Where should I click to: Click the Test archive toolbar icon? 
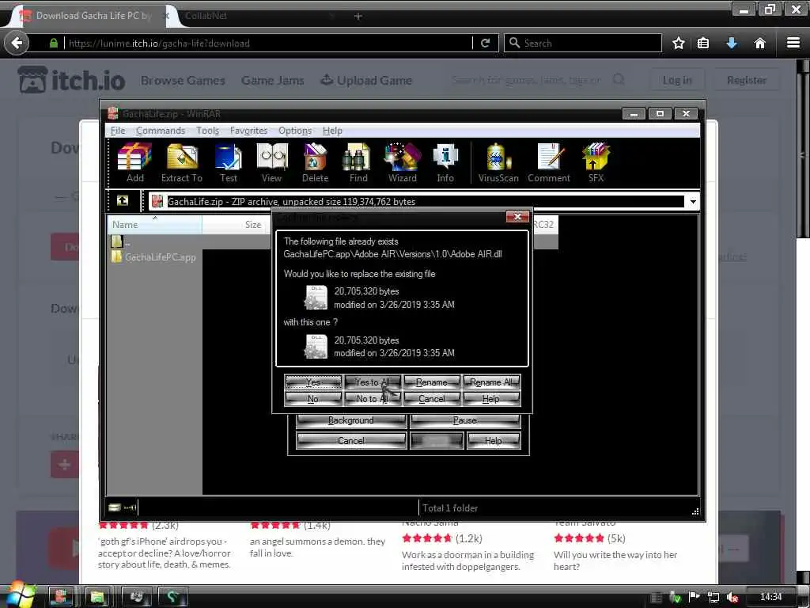coord(229,163)
